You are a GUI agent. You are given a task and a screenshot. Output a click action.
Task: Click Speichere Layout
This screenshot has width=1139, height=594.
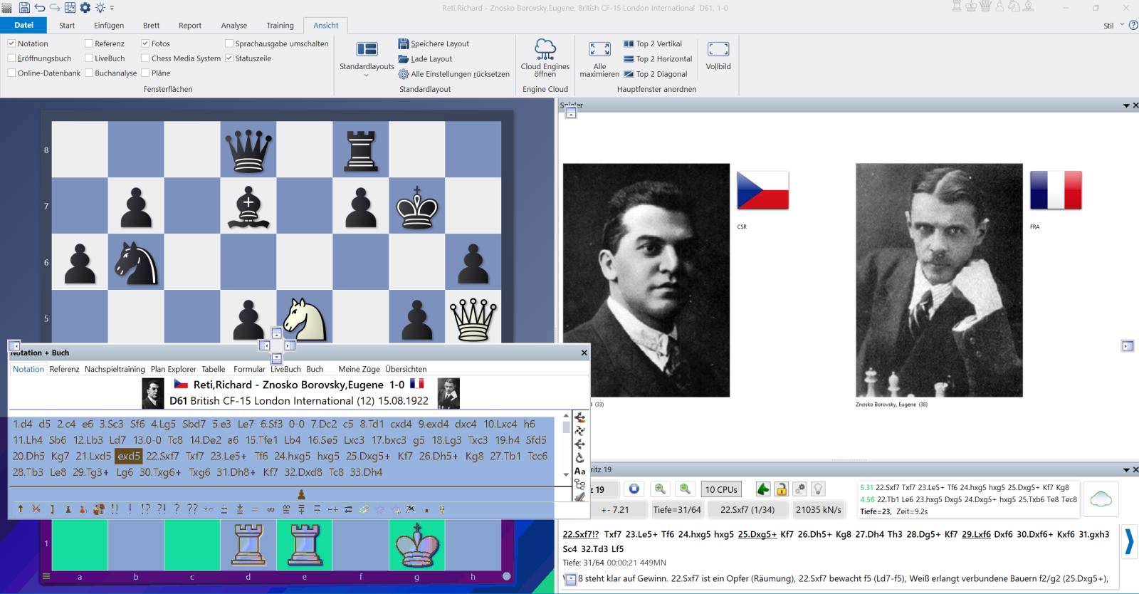439,43
